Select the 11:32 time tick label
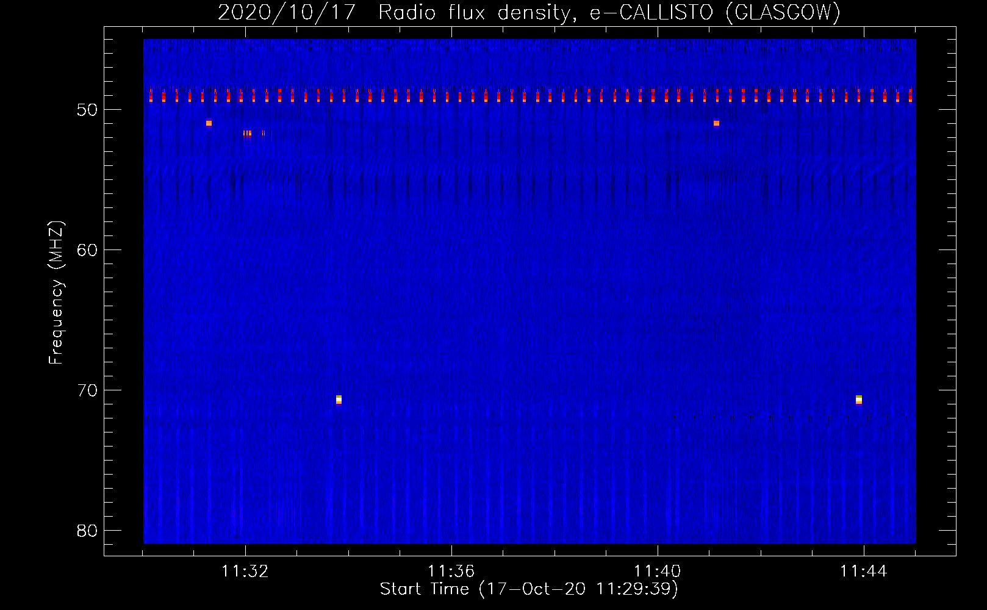This screenshot has height=610, width=987. coord(245,571)
